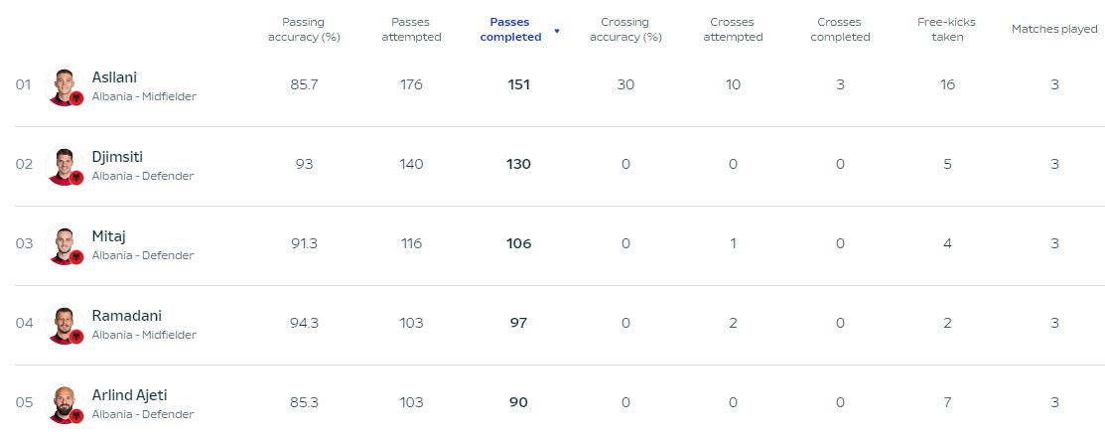This screenshot has width=1105, height=437.
Task: Click Albania badge on Asllani's photo
Action: coord(76,98)
